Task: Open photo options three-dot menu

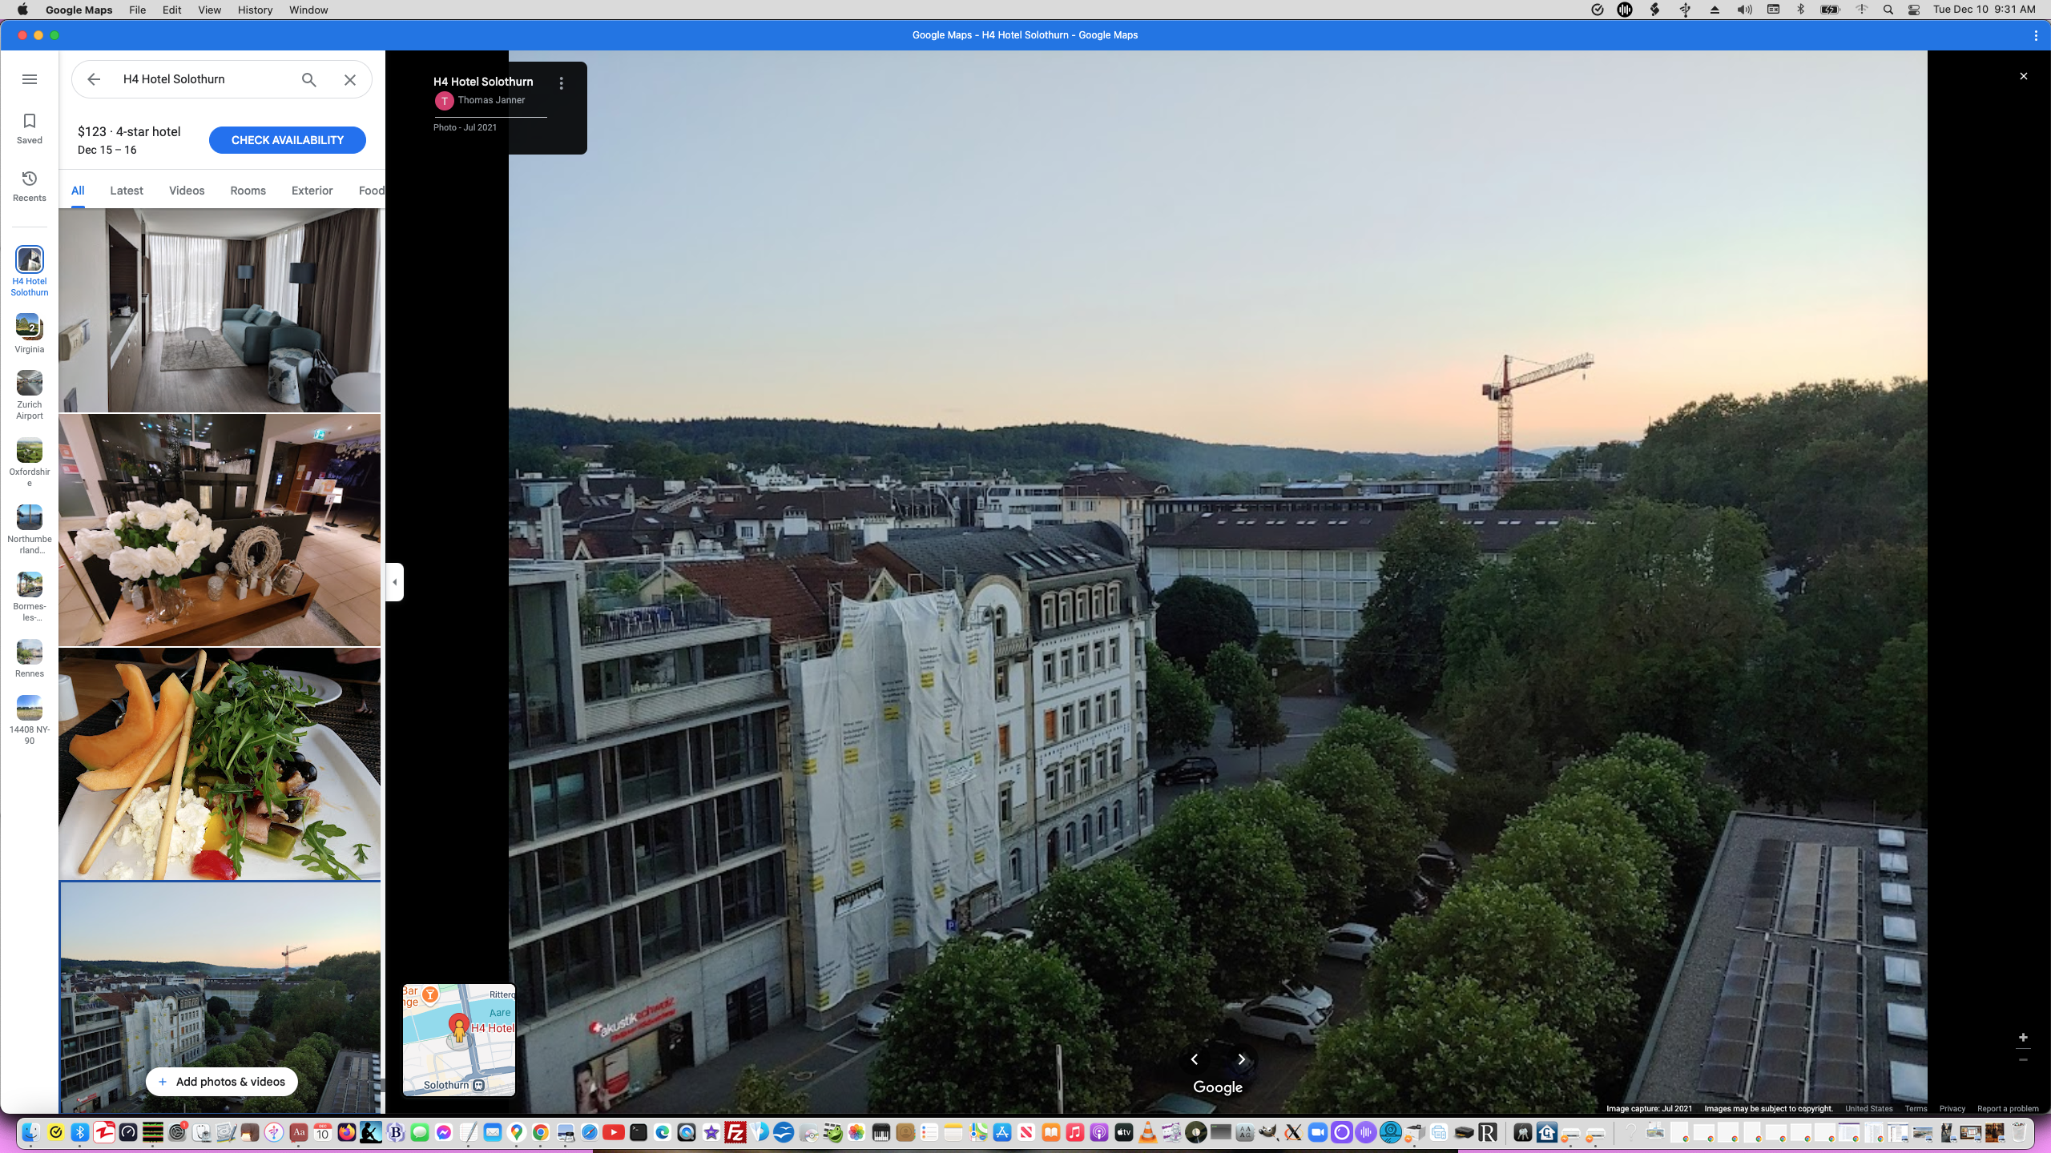Action: (562, 83)
